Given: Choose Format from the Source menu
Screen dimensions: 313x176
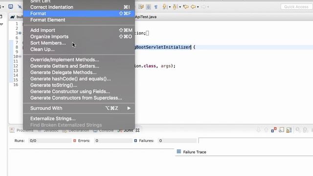Looking at the screenshot, I should tap(79, 14).
